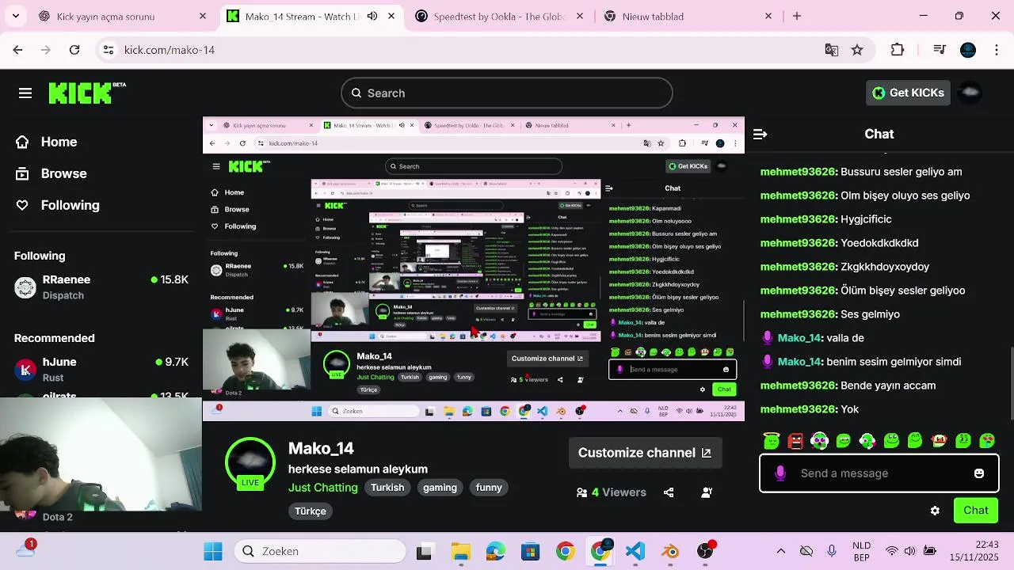
Task: Click the Send a message field
Action: [x=879, y=473]
